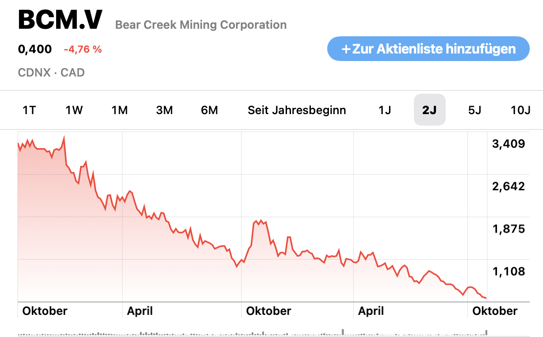Click the tall volume bar below April

(343, 331)
